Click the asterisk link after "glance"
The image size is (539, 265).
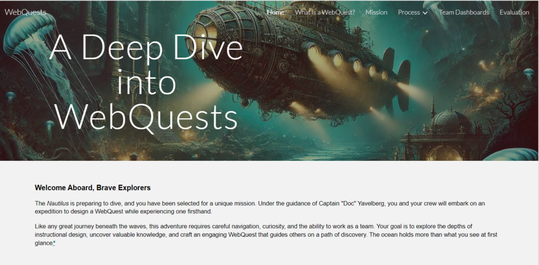[x=53, y=243]
